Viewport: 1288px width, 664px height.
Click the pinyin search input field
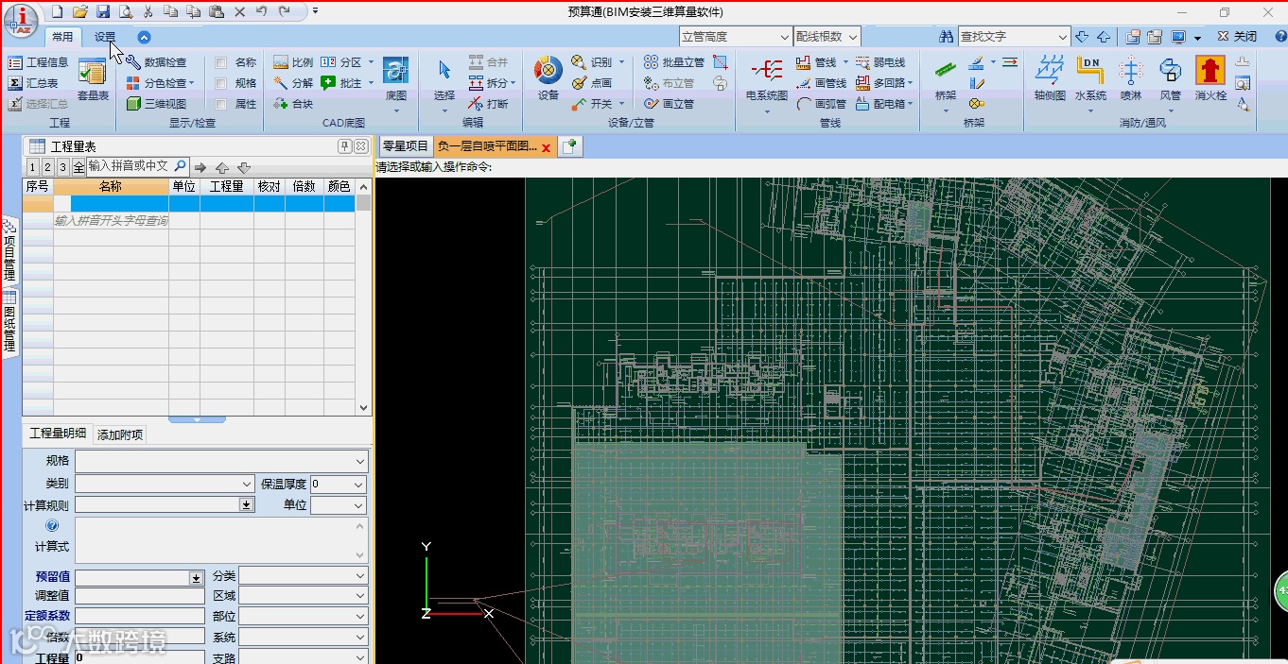[129, 166]
